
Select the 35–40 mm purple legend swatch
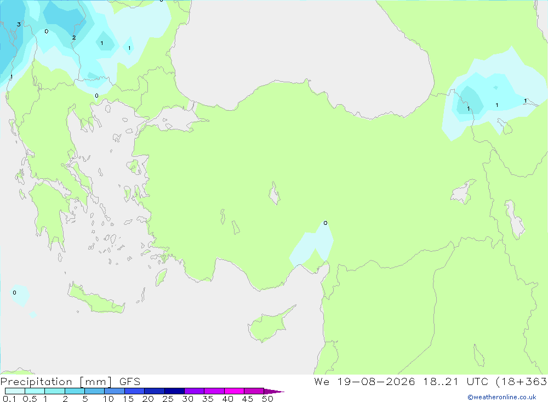coord(214,391)
